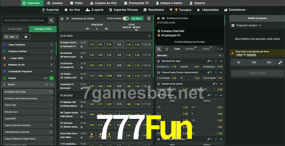The height and width of the screenshot is (146, 285).
Task: Open bet slip settings gear icon
Action: tap(233, 25)
